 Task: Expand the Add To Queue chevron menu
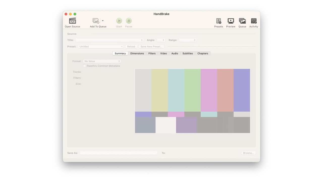pyautogui.click(x=102, y=21)
